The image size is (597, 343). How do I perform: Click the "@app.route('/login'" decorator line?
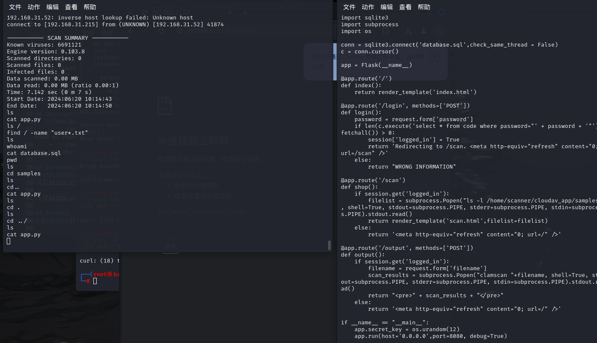coord(405,106)
